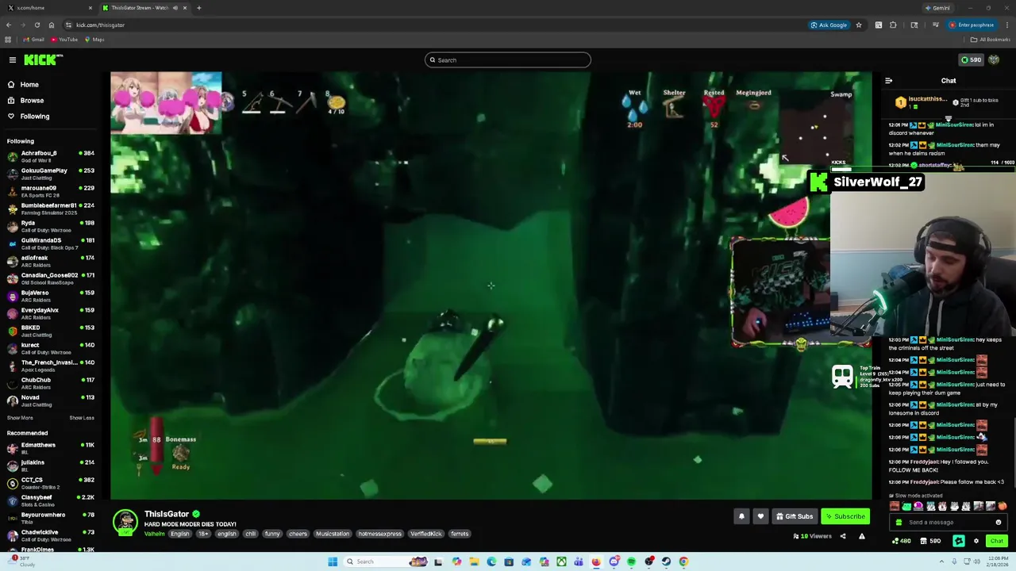Collapse list with Show Less

click(x=82, y=418)
